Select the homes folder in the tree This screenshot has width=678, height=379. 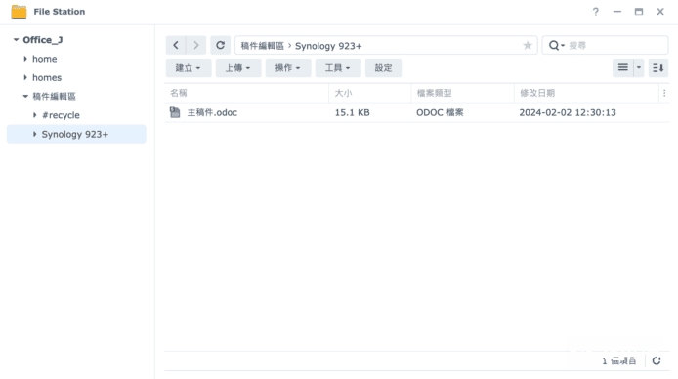47,78
